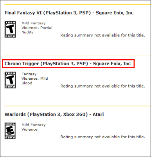Image resolution: width=151 pixels, height=157 pixels.
Task: Open the Final Fantasy VI title heading
Action: 69,13
